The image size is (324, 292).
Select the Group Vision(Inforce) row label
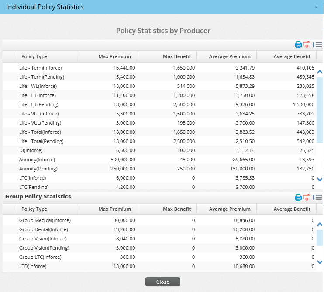click(43, 239)
